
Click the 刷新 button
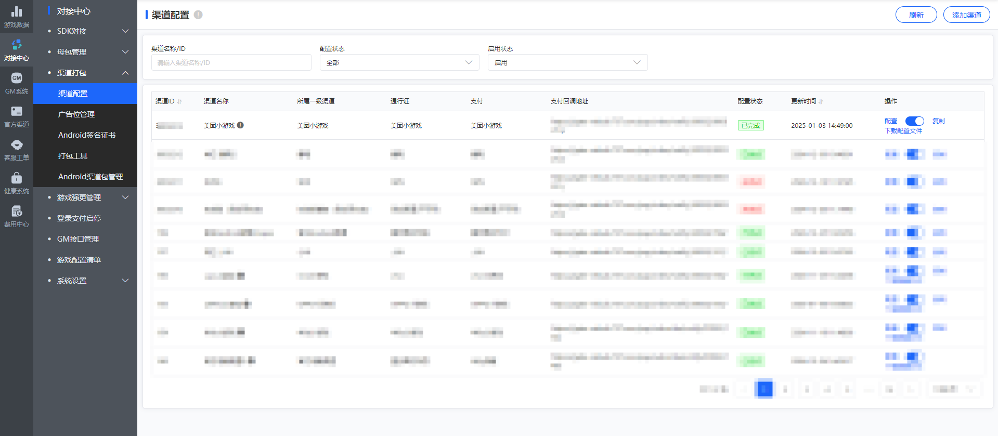tap(916, 15)
